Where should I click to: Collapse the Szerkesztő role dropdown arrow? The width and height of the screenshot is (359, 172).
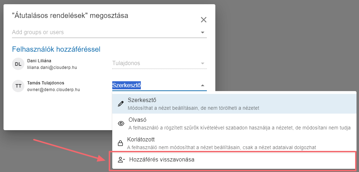pyautogui.click(x=203, y=85)
